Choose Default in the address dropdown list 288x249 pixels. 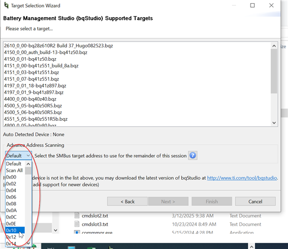14,163
